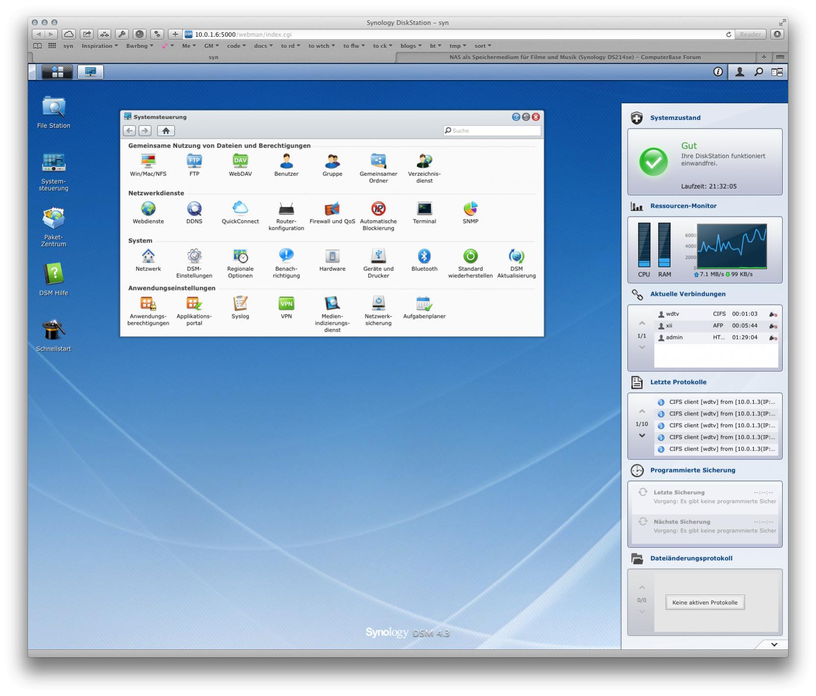Image resolution: width=816 pixels, height=696 pixels.
Task: Expand the widget panel bottom chevron
Action: pyautogui.click(x=774, y=645)
